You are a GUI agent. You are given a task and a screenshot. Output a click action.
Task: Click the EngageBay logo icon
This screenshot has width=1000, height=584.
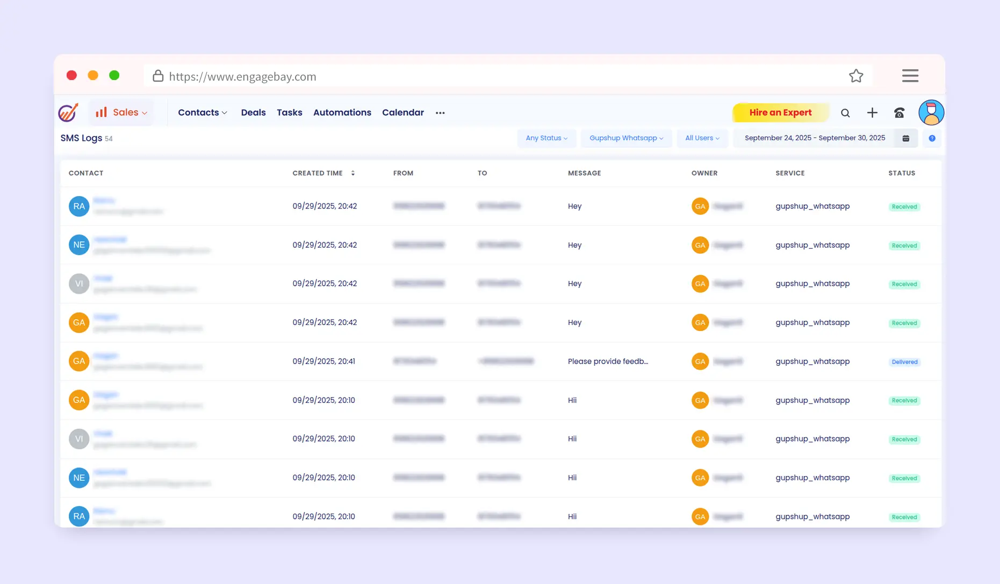click(68, 113)
